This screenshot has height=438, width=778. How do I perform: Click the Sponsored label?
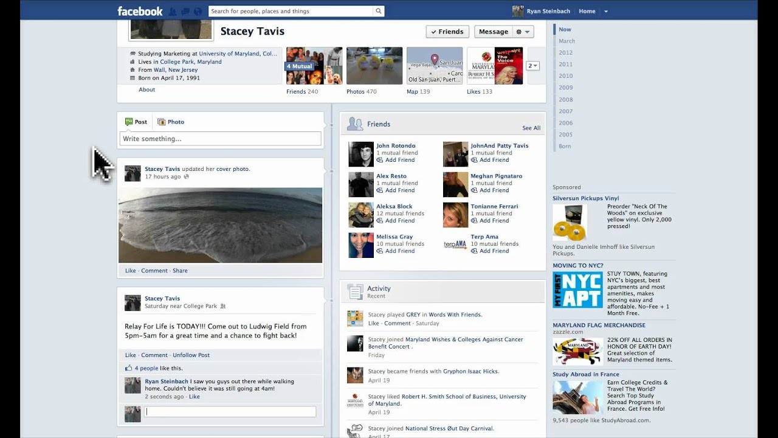tap(566, 187)
